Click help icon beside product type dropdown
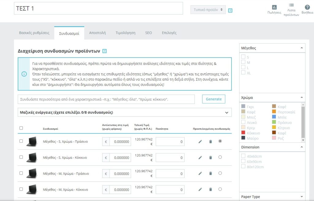 pyautogui.click(x=230, y=10)
